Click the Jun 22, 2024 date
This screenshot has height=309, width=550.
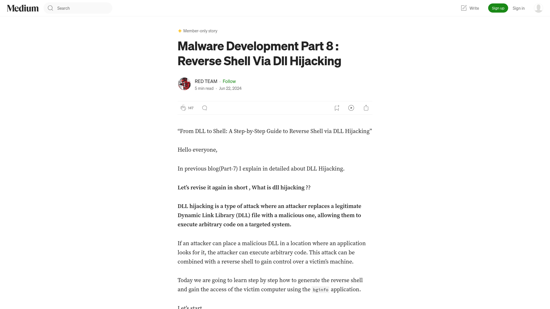230,88
